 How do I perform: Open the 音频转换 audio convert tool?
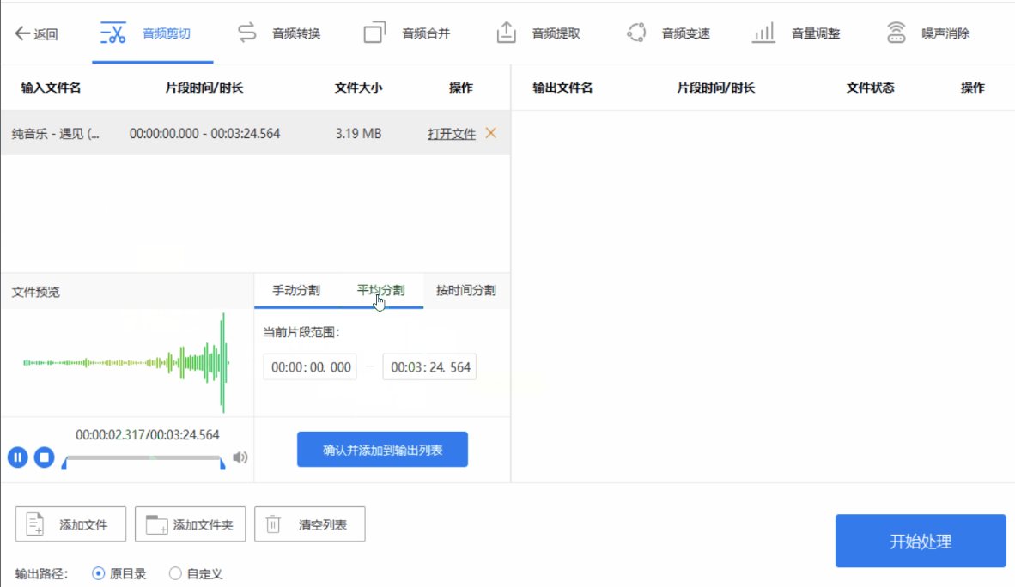pos(278,34)
